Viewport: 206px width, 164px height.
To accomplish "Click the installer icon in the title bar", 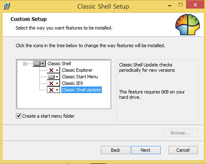I will (7, 6).
